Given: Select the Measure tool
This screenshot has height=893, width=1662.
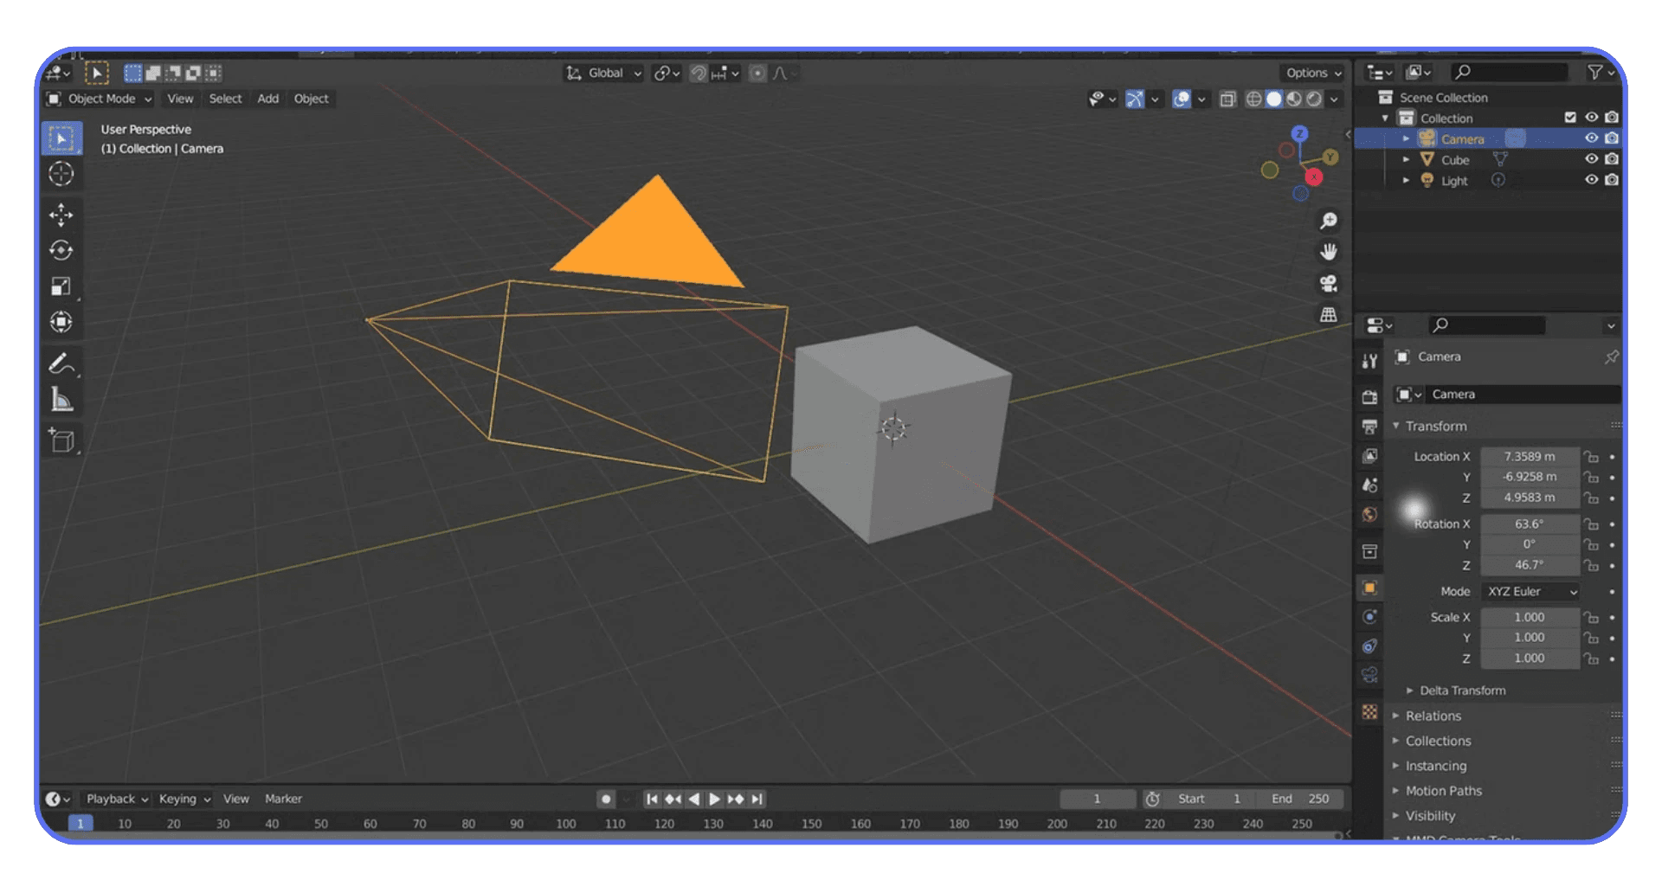Looking at the screenshot, I should (x=61, y=398).
